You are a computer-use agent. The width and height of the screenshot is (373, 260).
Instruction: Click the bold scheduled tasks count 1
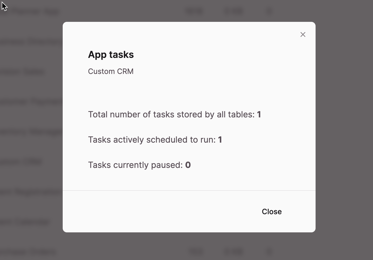click(220, 140)
